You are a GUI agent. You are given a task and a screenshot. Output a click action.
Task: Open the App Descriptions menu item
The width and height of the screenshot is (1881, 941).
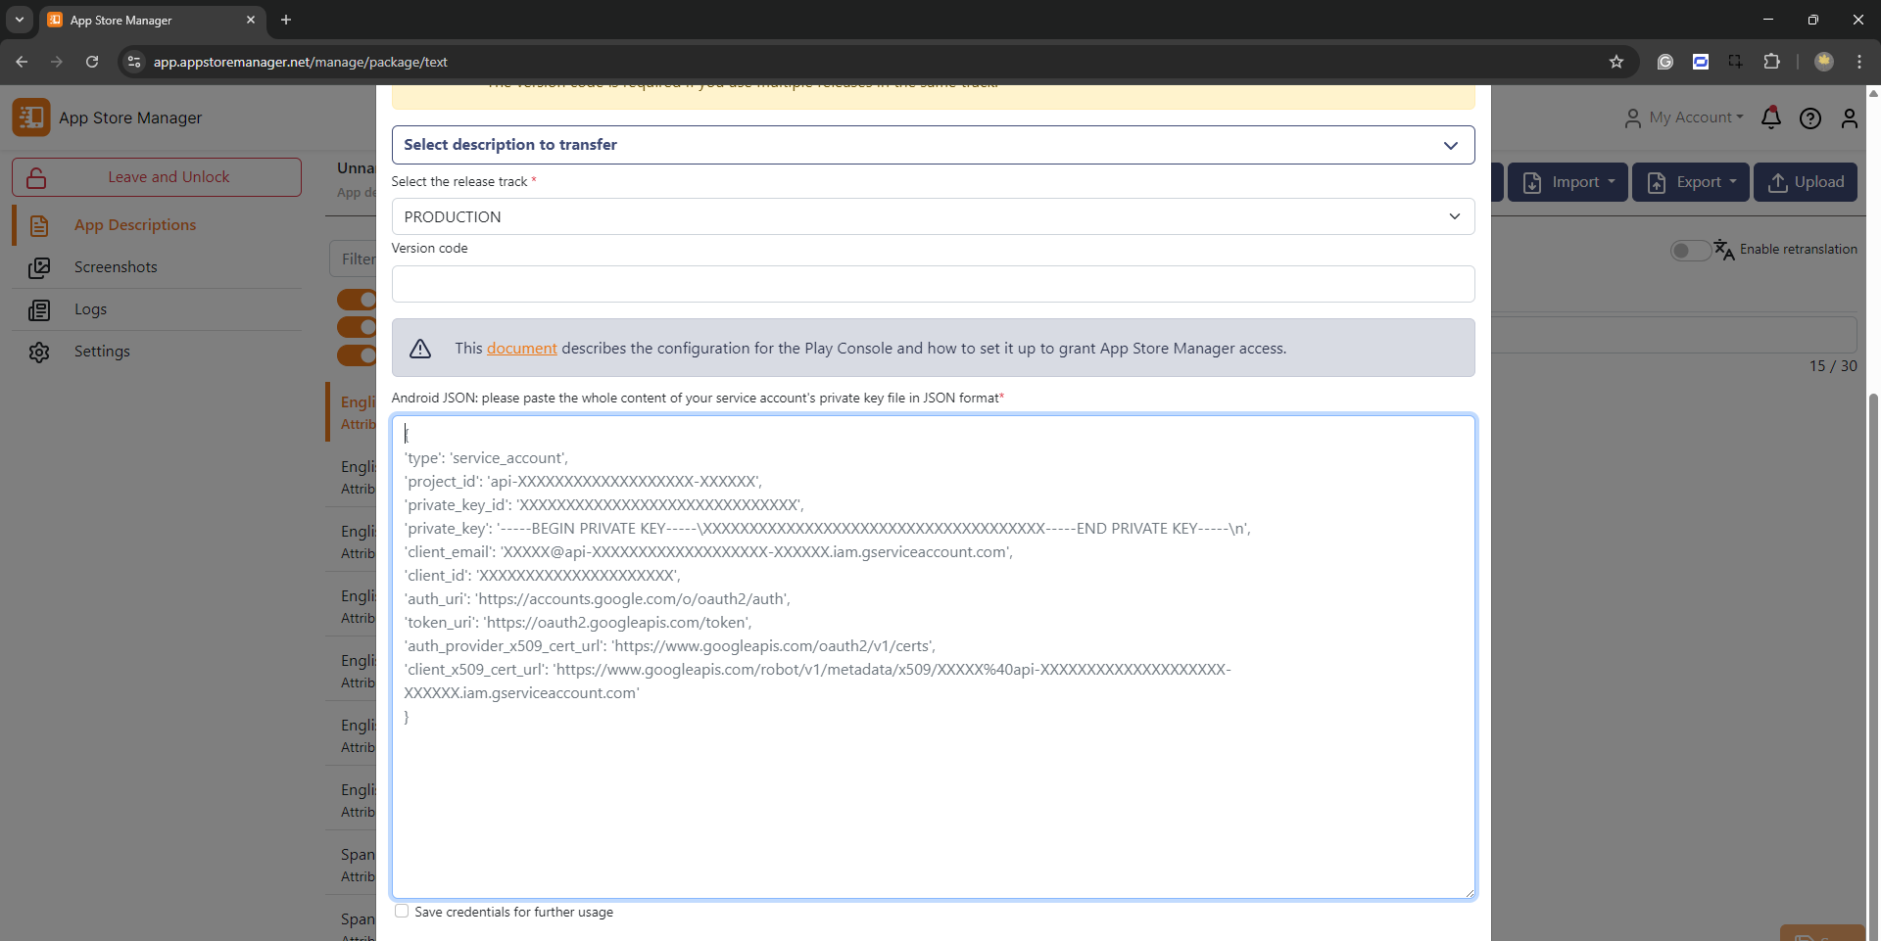pos(135,225)
